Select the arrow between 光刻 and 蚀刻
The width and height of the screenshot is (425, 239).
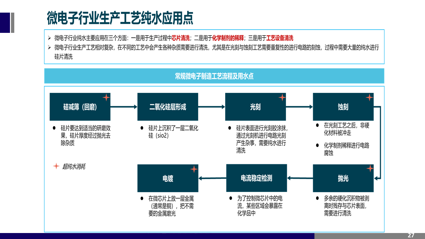click(x=299, y=107)
